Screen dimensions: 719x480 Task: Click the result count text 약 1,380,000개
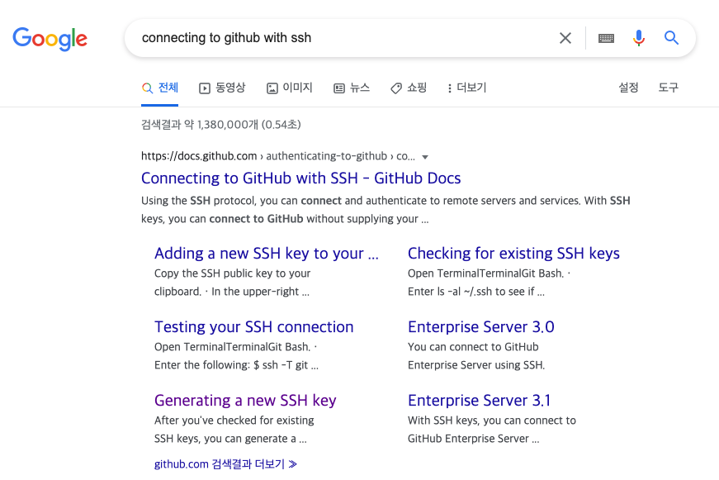[x=221, y=125]
